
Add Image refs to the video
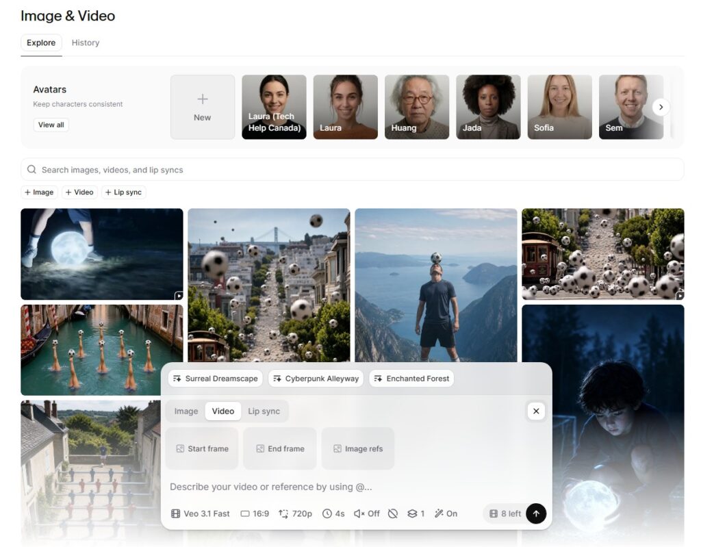click(357, 448)
